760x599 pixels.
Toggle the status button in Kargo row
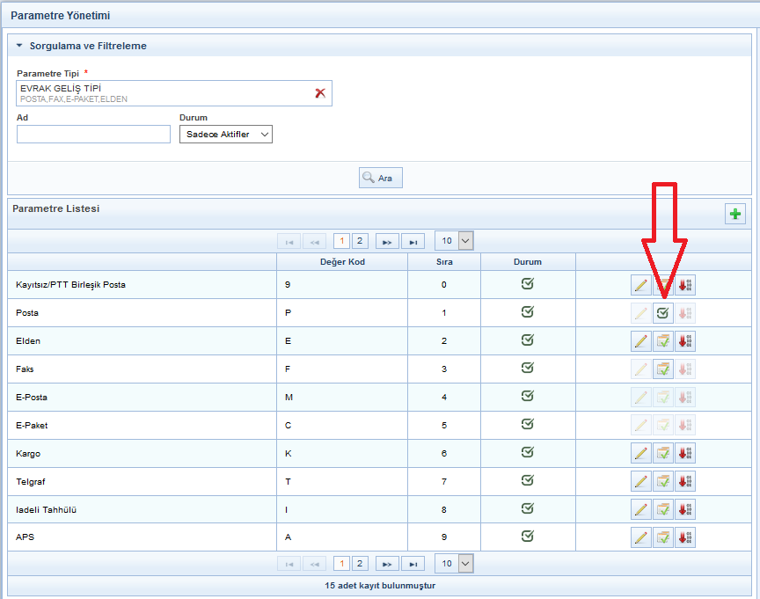pyautogui.click(x=663, y=454)
